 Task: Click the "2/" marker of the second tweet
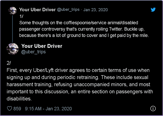pyautogui.click(x=9, y=63)
